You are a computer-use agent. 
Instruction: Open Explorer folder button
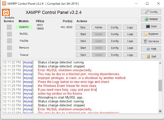point(151,34)
